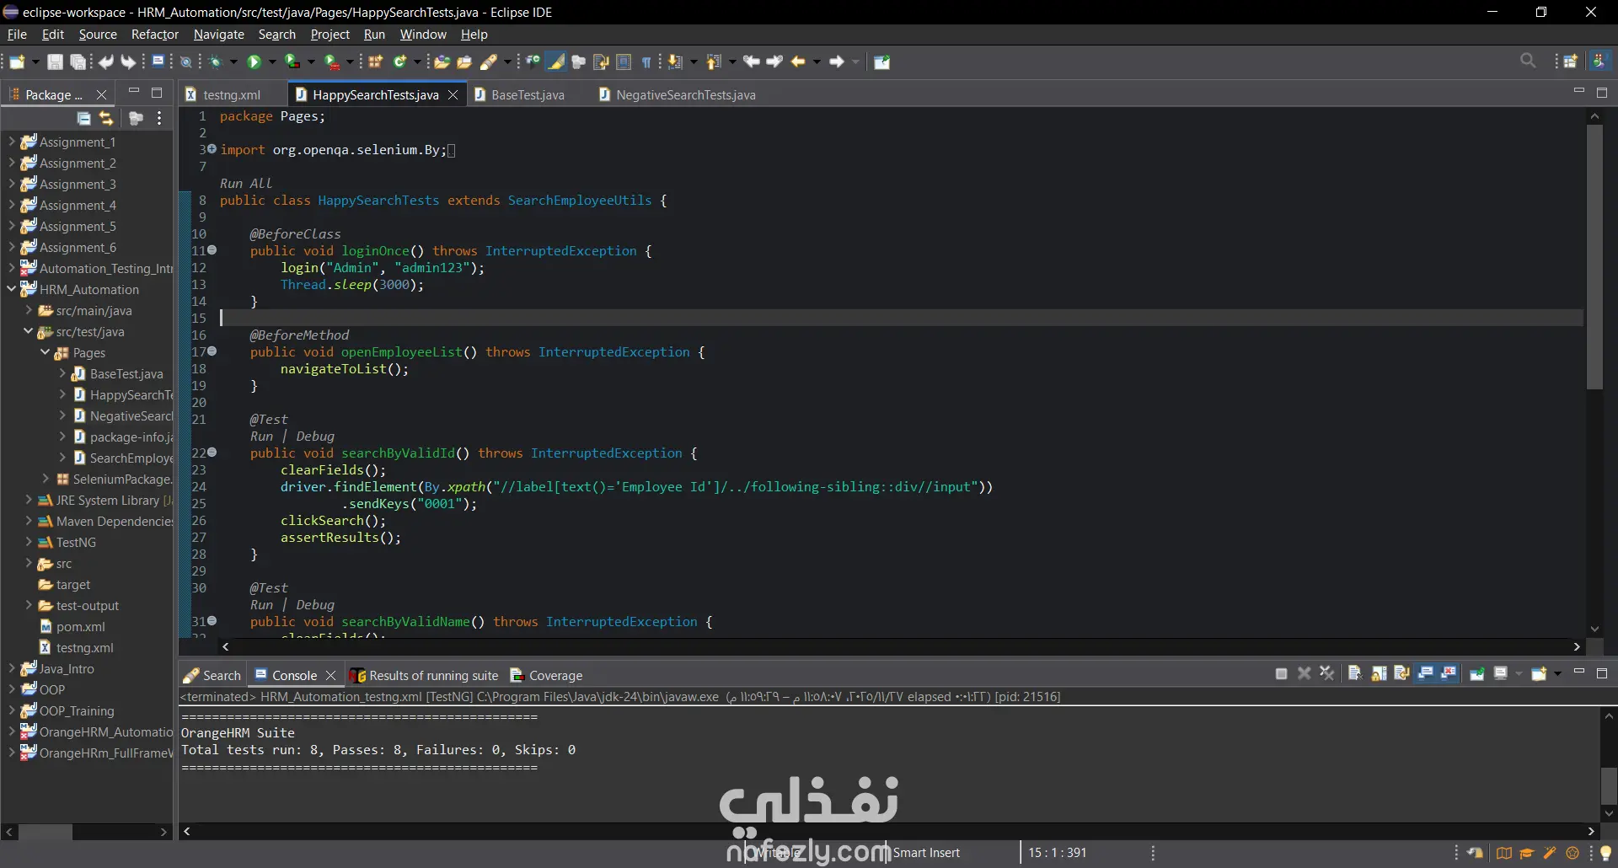Click the lightbulb tip icon in status bar
This screenshot has width=1618, height=868.
[x=1605, y=853]
